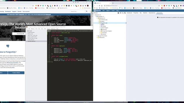The image size is (184, 103).
Task: Open the Selection menu in Sublime Text
Action: [32, 29]
